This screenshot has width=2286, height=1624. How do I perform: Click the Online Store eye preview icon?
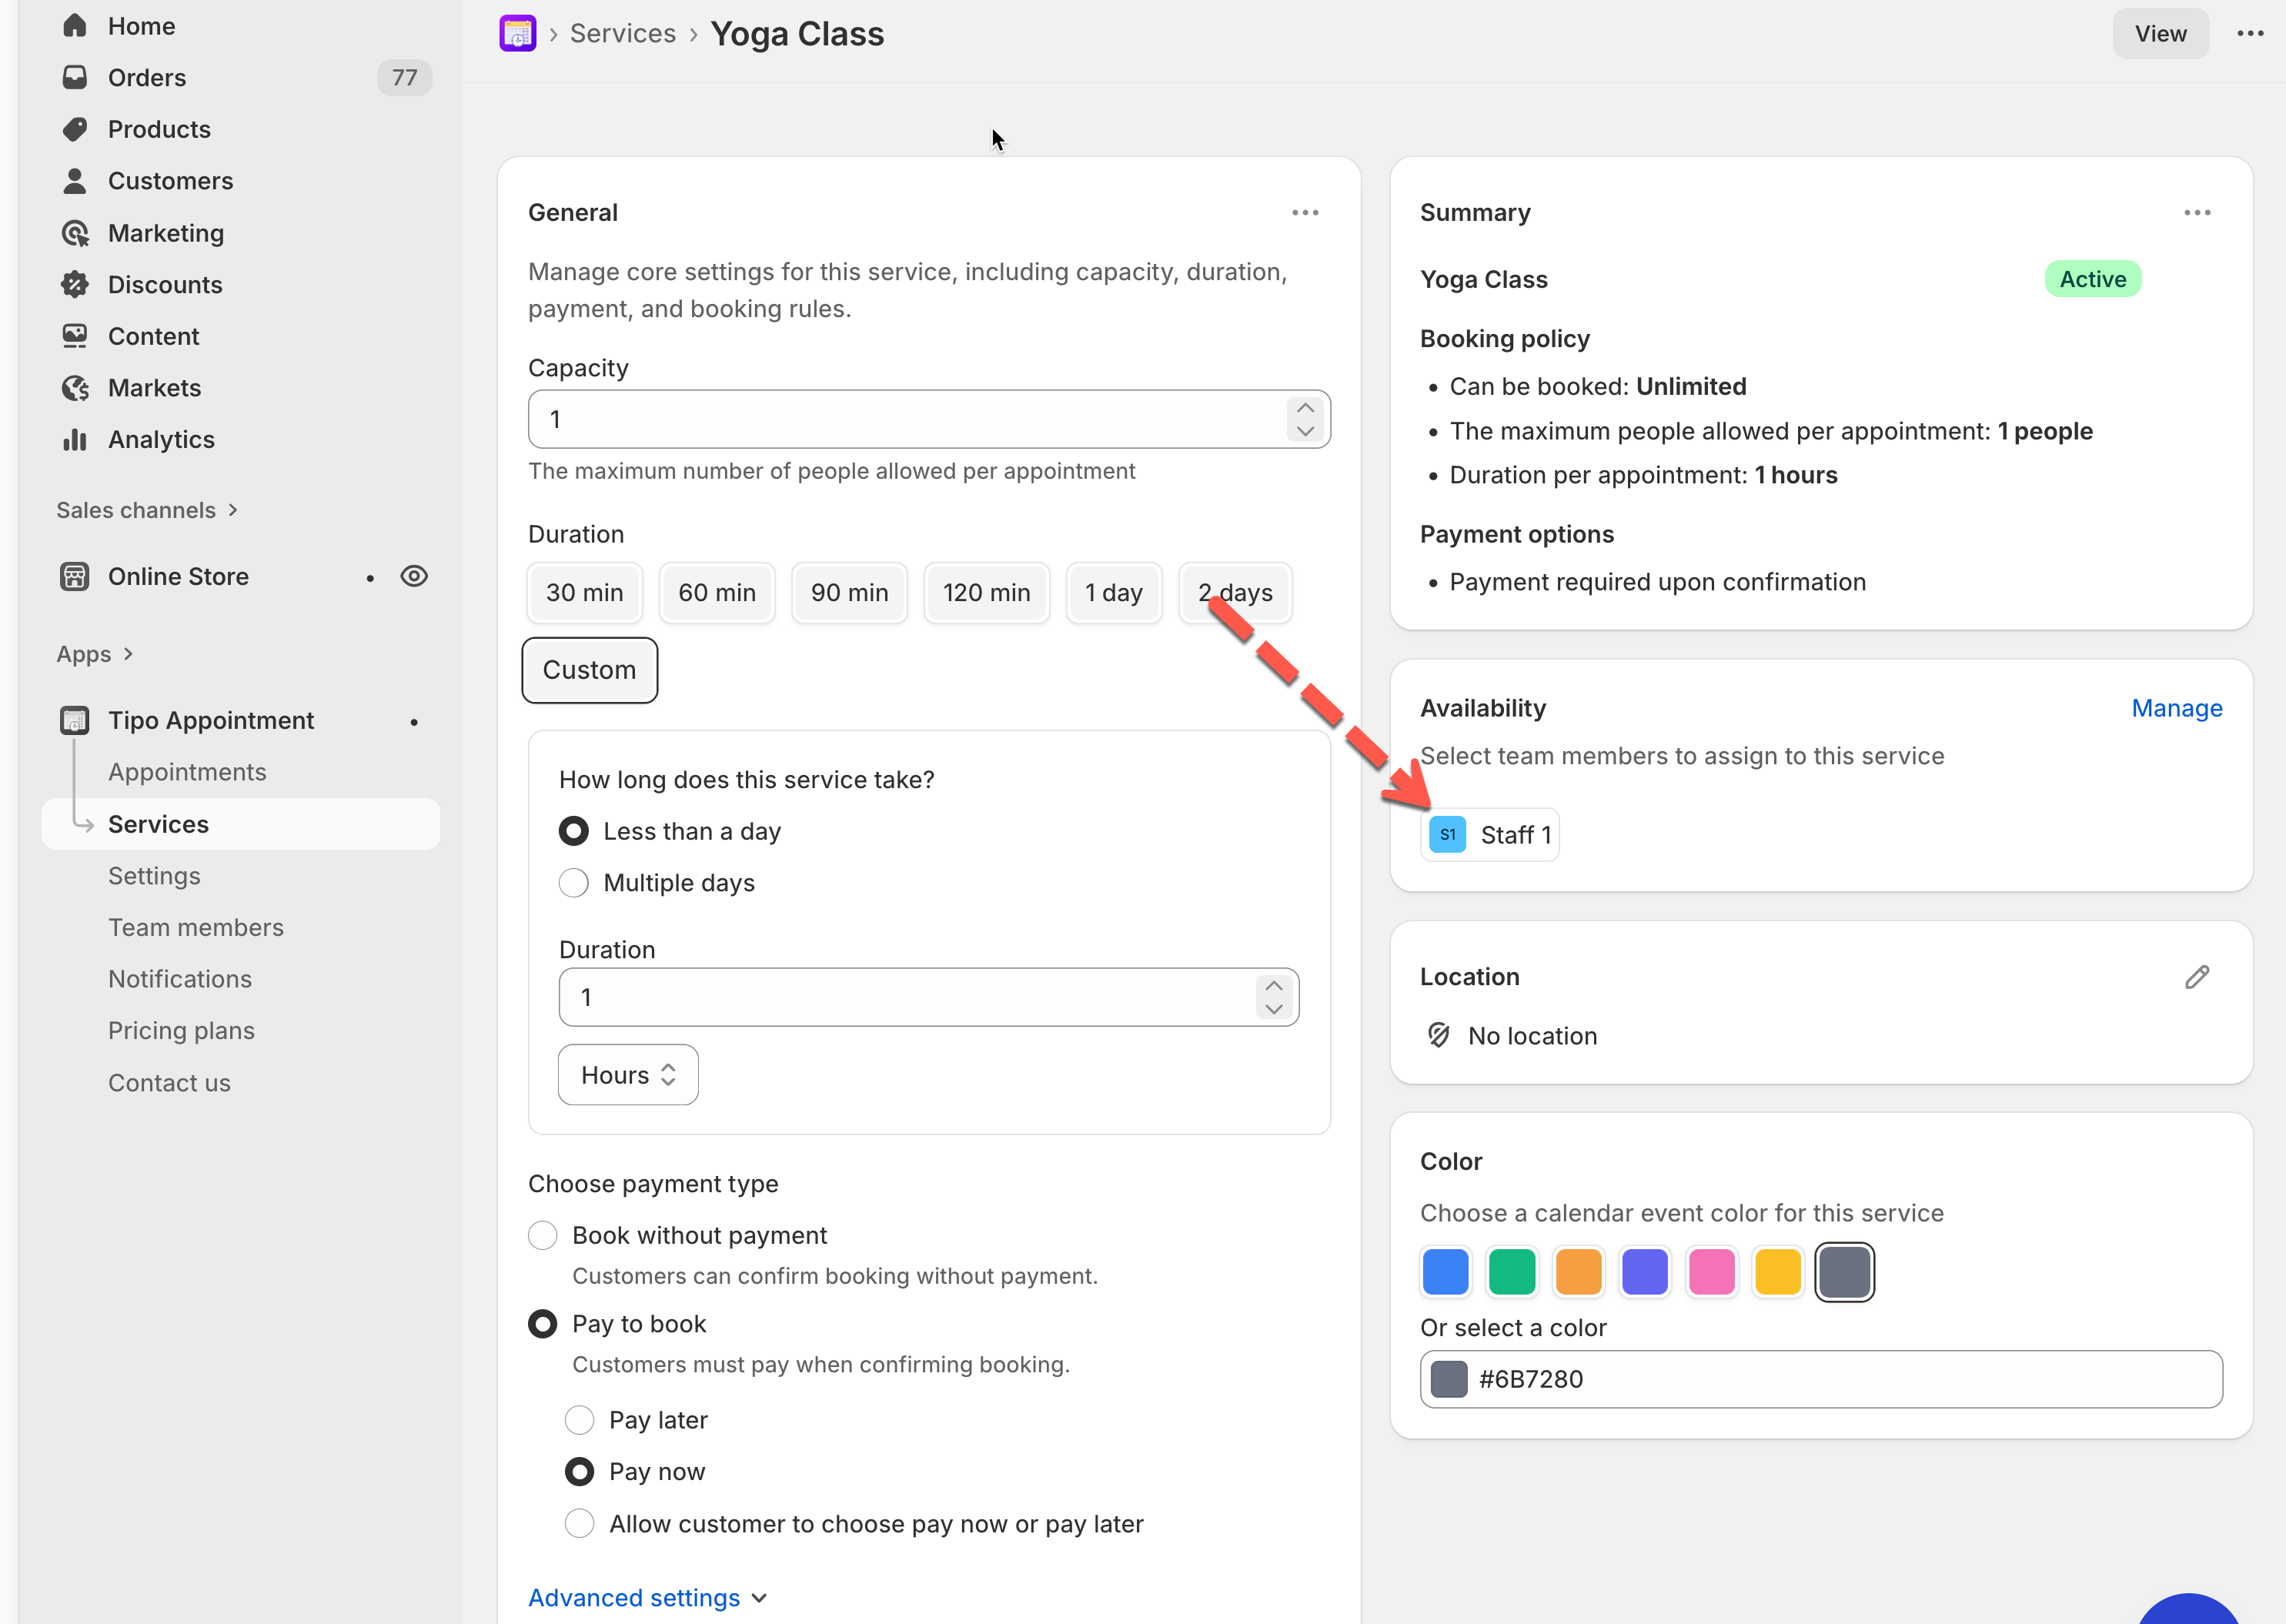[x=414, y=576]
